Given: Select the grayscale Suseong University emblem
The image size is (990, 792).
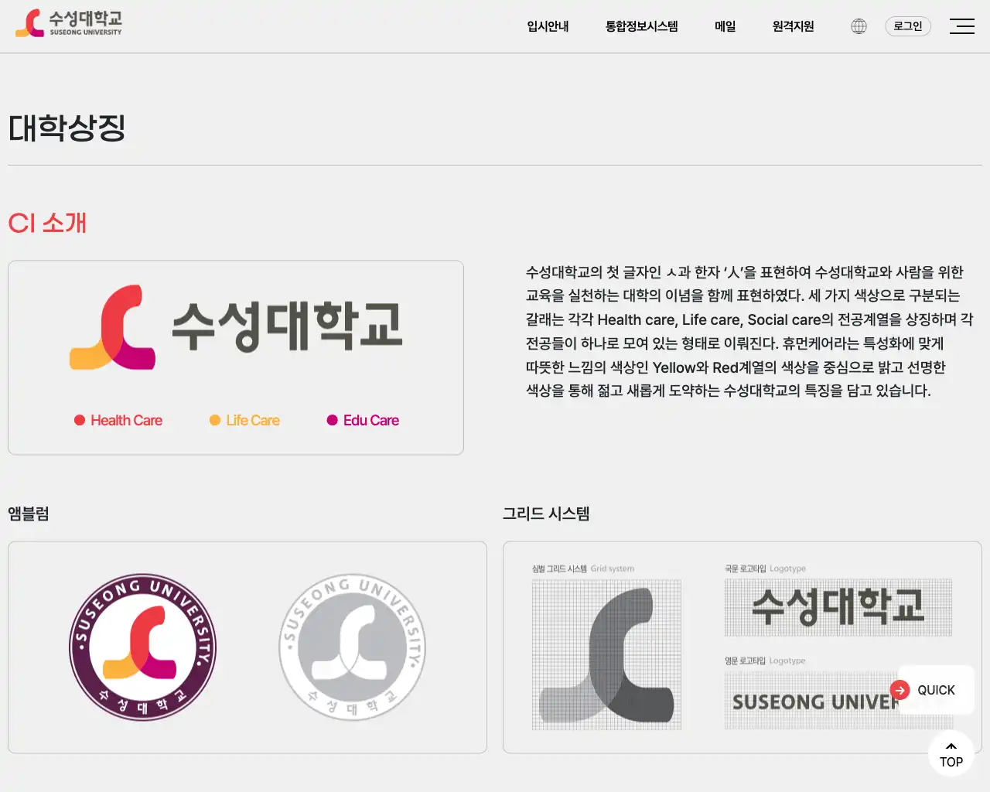Looking at the screenshot, I should [x=352, y=647].
